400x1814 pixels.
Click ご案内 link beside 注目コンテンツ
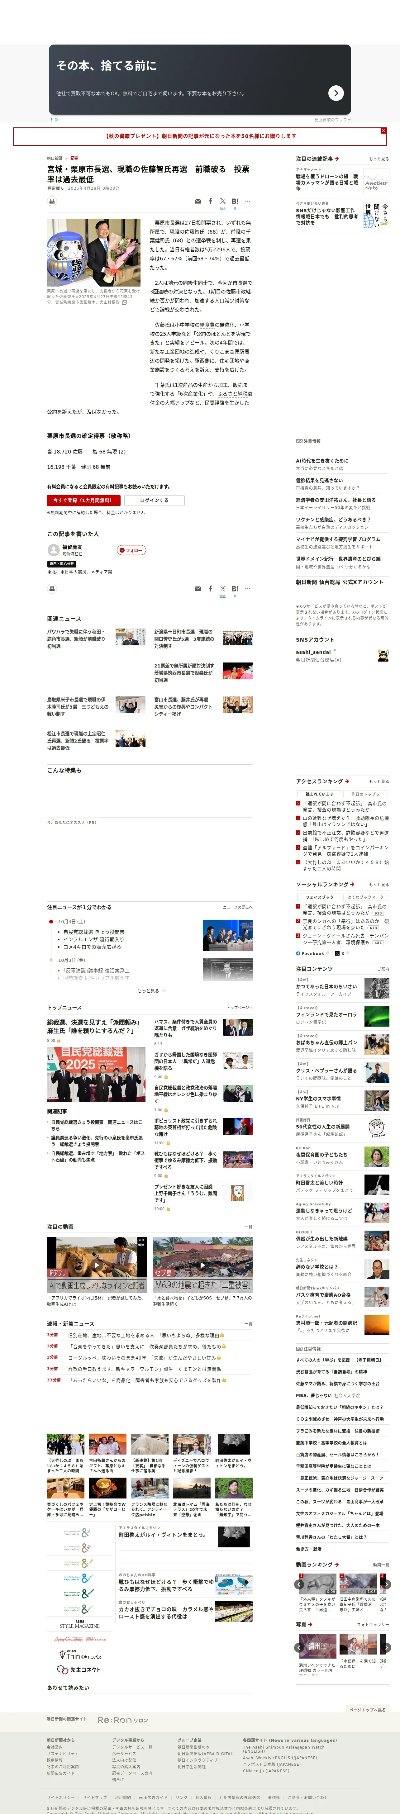coord(383,969)
